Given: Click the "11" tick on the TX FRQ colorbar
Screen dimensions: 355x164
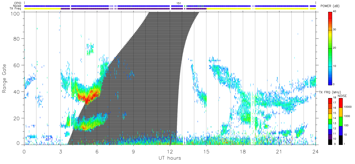Looking at the screenshot, I should pyautogui.click(x=335, y=134).
